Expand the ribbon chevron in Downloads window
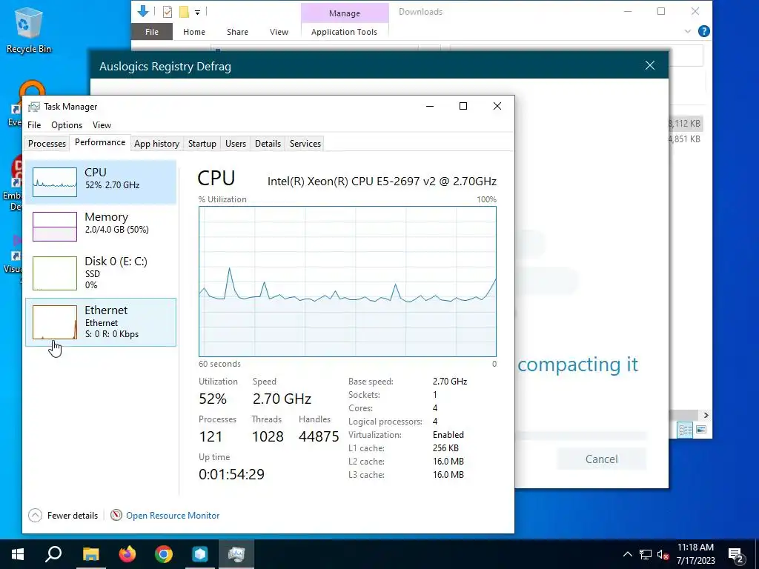This screenshot has height=569, width=759. [x=687, y=31]
